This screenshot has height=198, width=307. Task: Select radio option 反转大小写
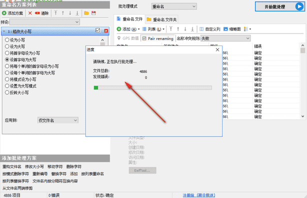[7, 92]
